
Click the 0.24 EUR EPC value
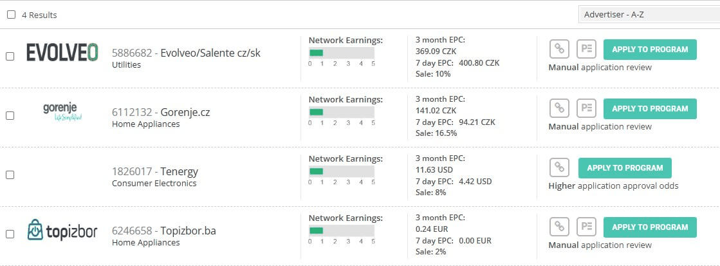432,229
